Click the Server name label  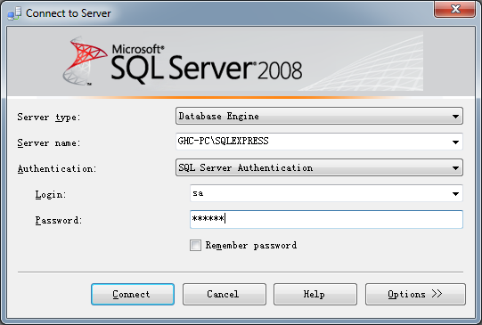pyautogui.click(x=49, y=142)
